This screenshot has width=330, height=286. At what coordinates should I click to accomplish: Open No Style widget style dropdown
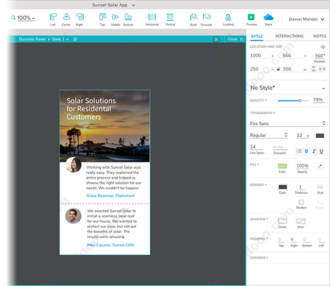click(287, 88)
